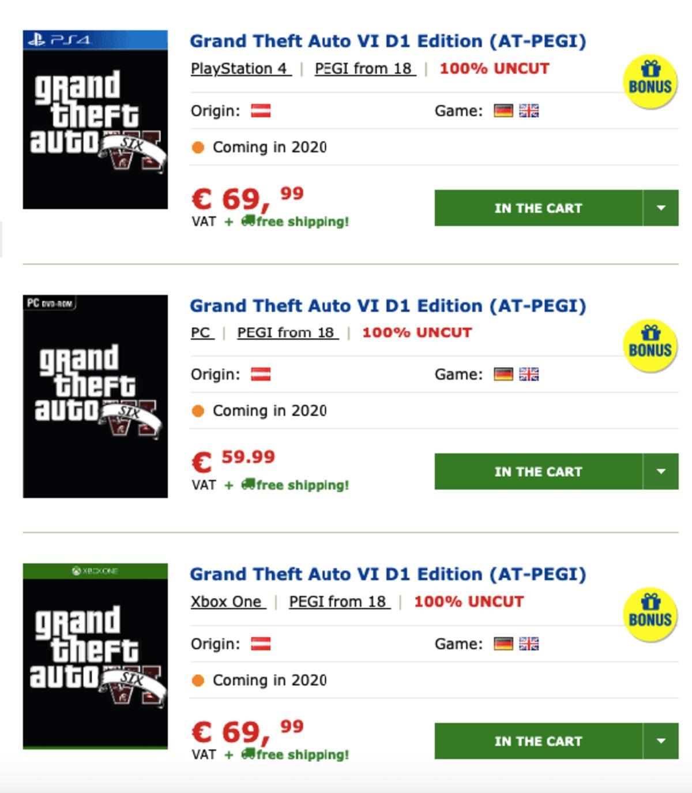This screenshot has width=692, height=793.
Task: Click the UK language flag in Xbox One listing
Action: point(529,644)
